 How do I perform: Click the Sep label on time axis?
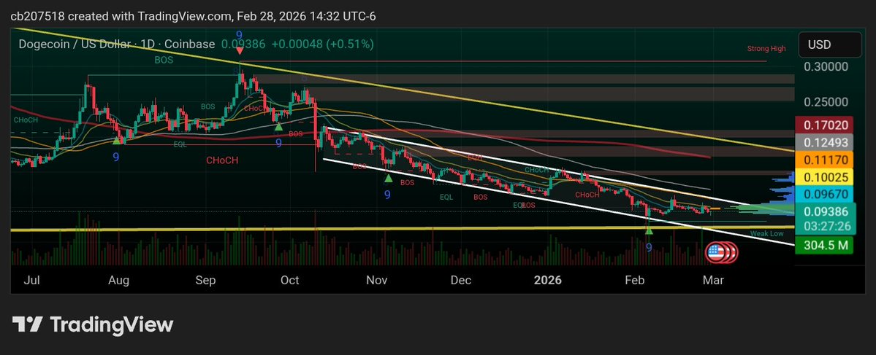click(x=206, y=281)
